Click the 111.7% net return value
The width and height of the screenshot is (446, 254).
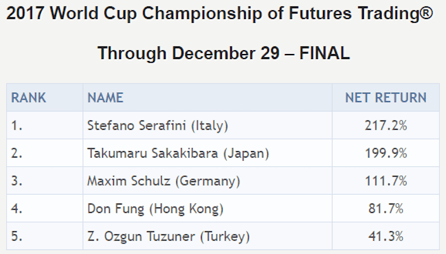coord(385,180)
